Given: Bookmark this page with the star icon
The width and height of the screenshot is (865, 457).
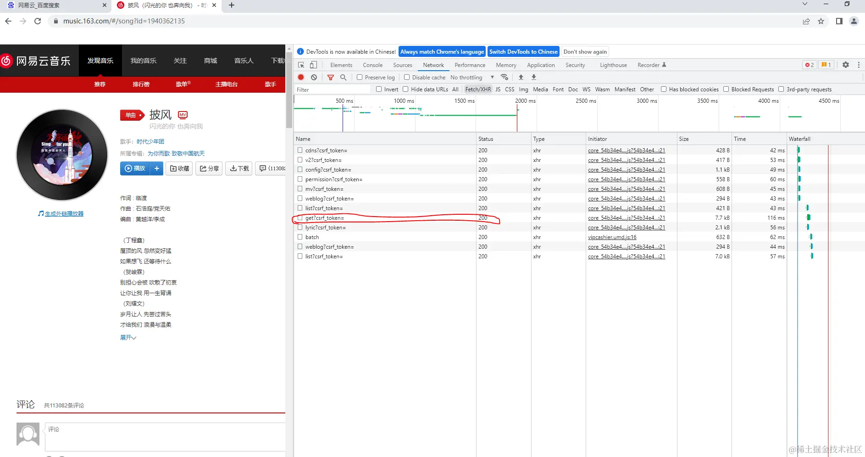Looking at the screenshot, I should coord(821,21).
